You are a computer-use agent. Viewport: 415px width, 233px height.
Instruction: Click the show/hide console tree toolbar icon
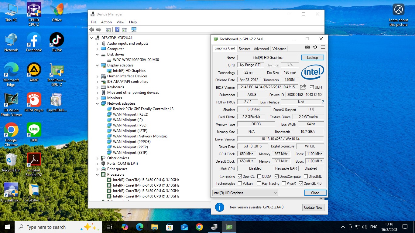tap(108, 29)
